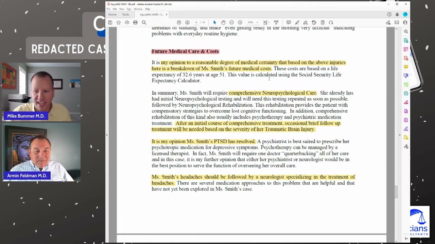Click the share with others person icon
Viewport: 435px width, 244px height.
click(405, 22)
